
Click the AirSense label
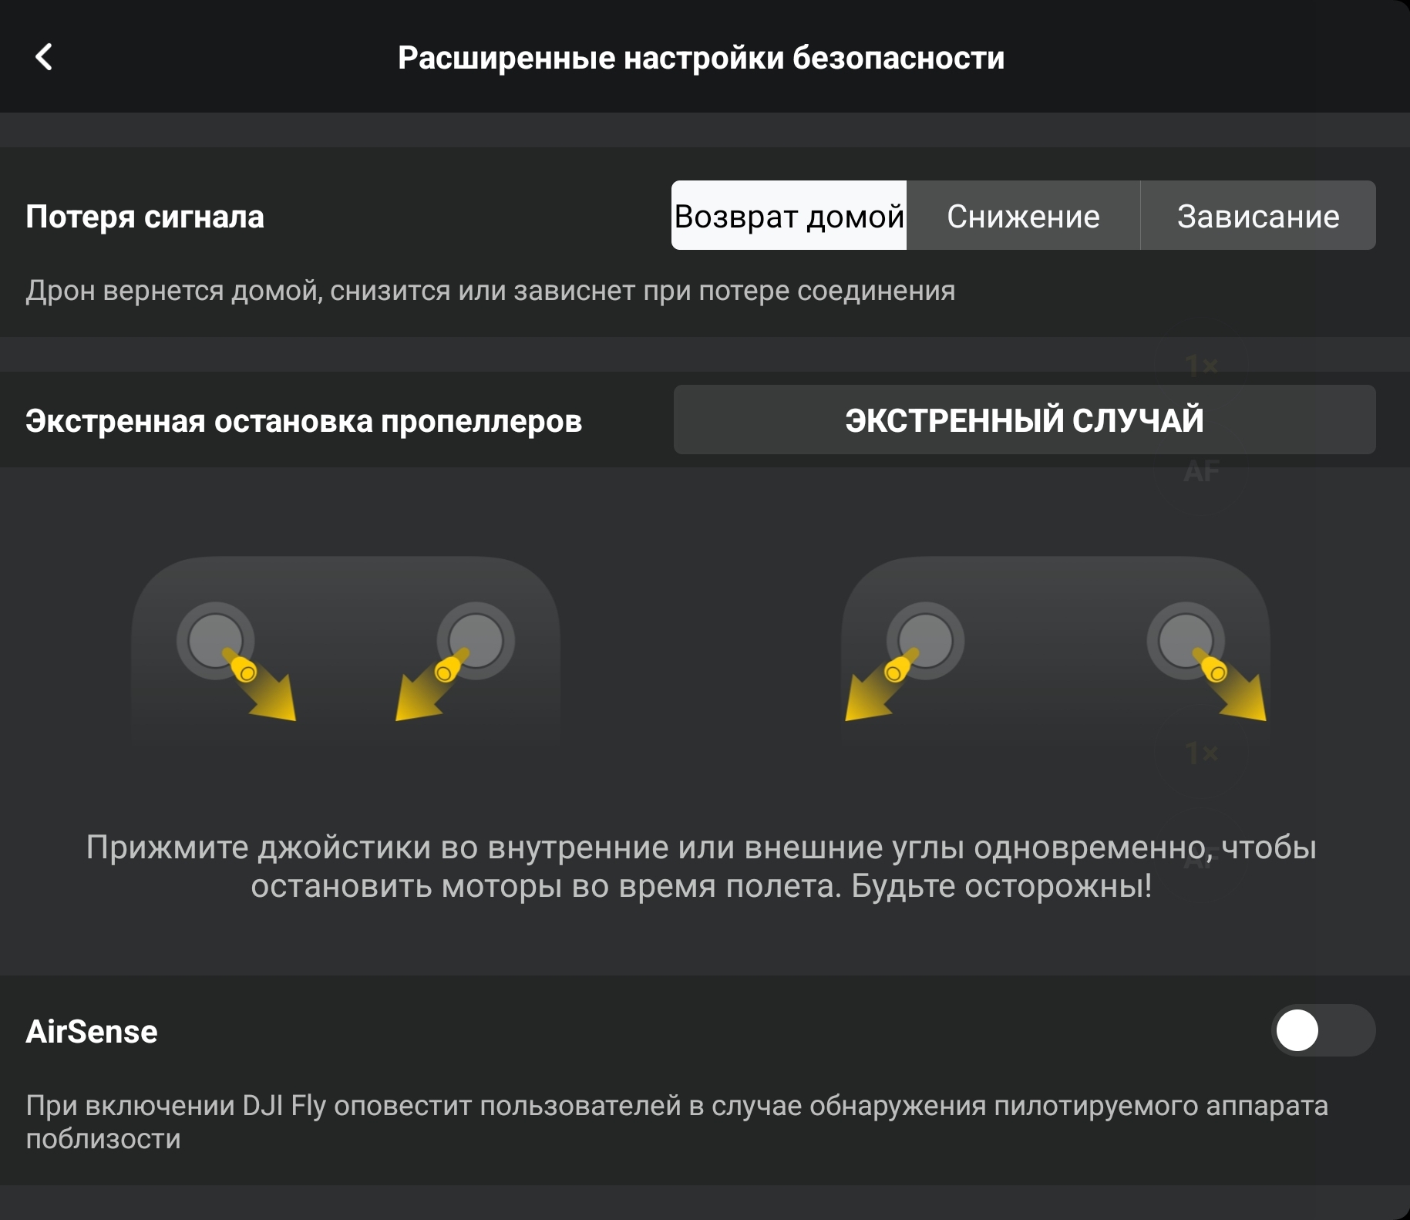[x=92, y=1032]
